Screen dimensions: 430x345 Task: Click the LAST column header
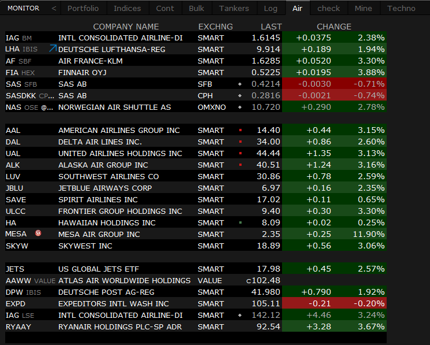(x=271, y=27)
